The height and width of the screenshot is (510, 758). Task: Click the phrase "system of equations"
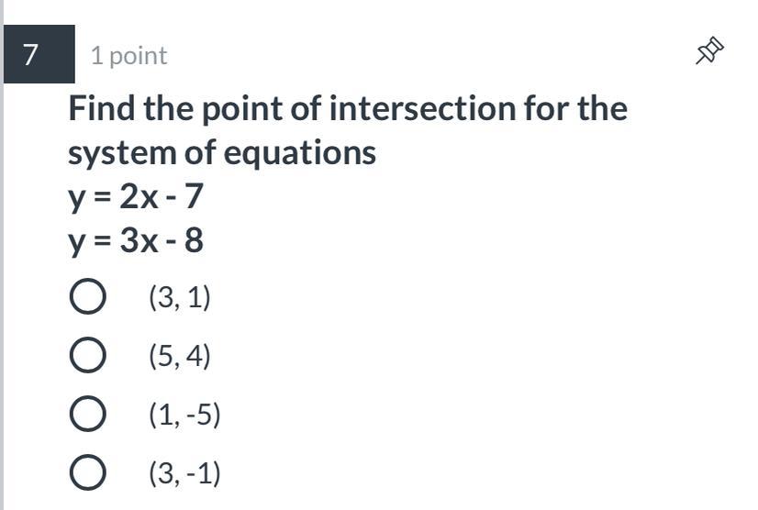(221, 152)
